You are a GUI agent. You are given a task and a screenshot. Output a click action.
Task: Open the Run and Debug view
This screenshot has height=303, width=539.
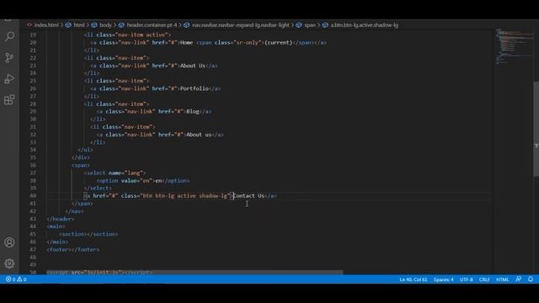pos(9,78)
